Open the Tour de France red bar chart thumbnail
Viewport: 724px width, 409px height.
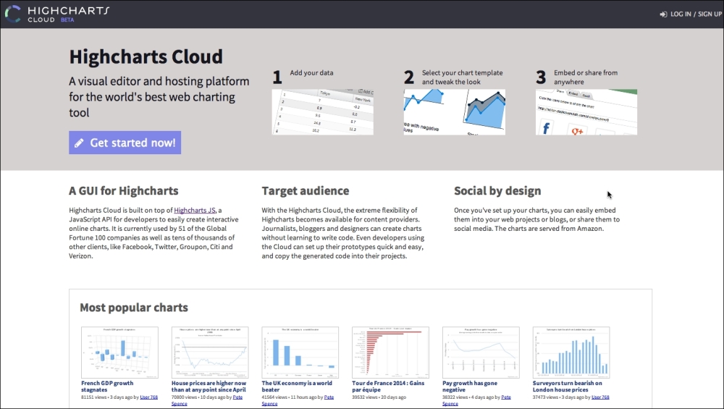pos(390,353)
